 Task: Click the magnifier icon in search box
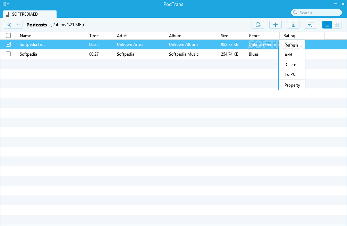295,13
